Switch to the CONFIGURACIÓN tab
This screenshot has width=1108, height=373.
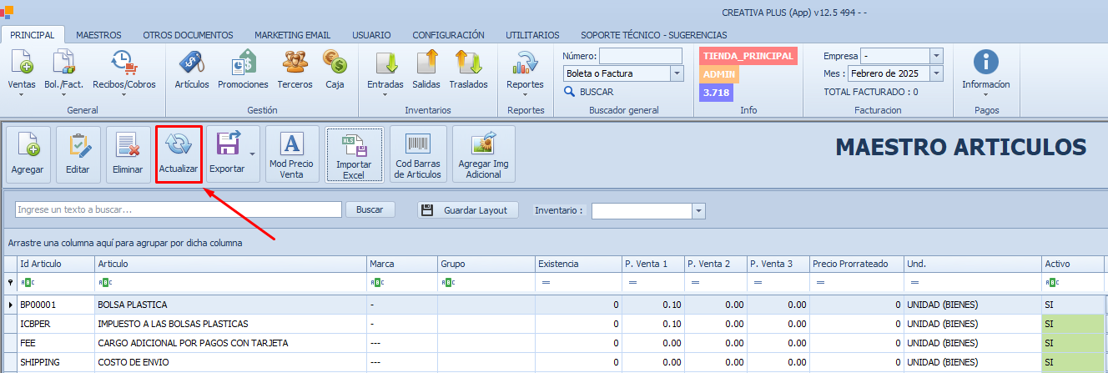[449, 35]
